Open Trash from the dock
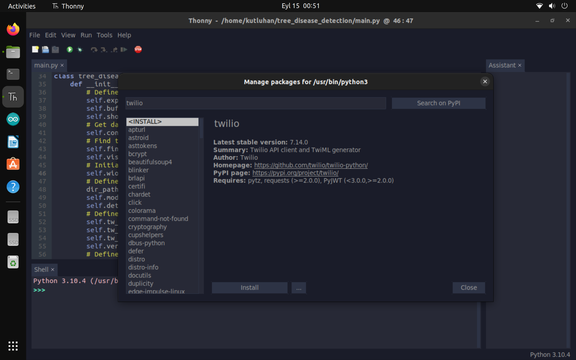The image size is (576, 360). point(13,262)
